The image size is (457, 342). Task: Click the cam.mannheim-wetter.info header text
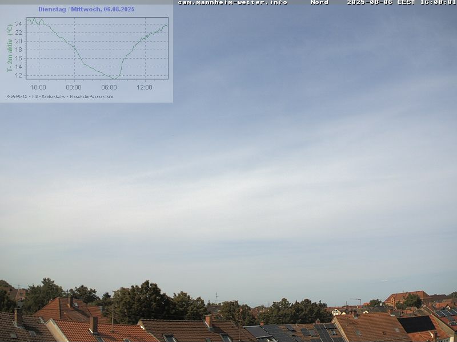(x=232, y=2)
